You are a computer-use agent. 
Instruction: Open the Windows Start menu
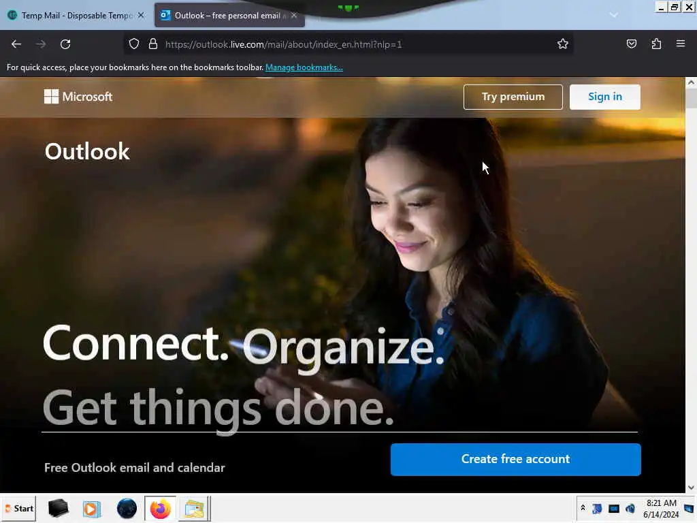[x=18, y=509]
